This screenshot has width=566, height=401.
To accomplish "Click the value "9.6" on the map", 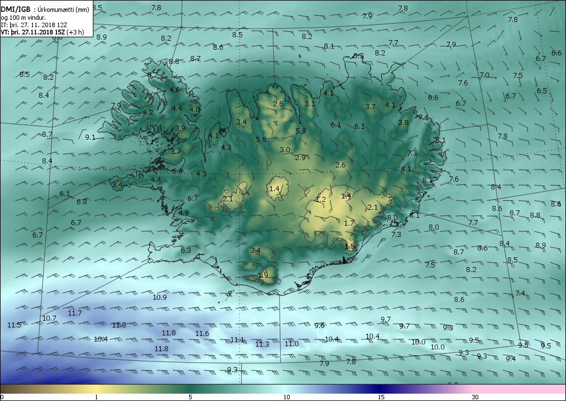I will pyautogui.click(x=319, y=326).
